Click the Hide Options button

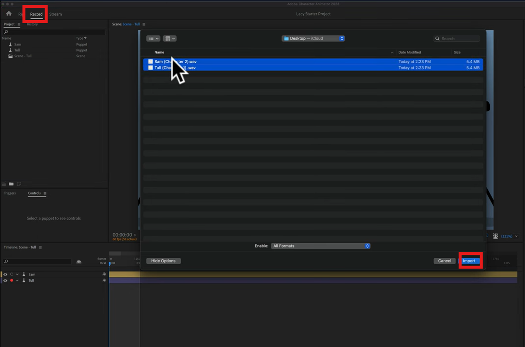[163, 261]
